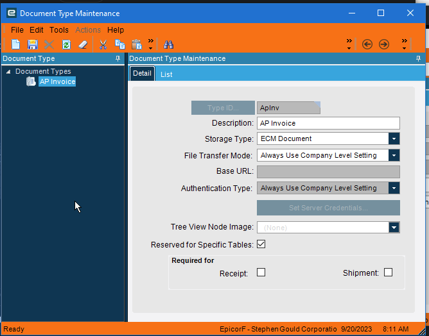Open the Edit menu
This screenshot has width=429, height=336.
(37, 29)
